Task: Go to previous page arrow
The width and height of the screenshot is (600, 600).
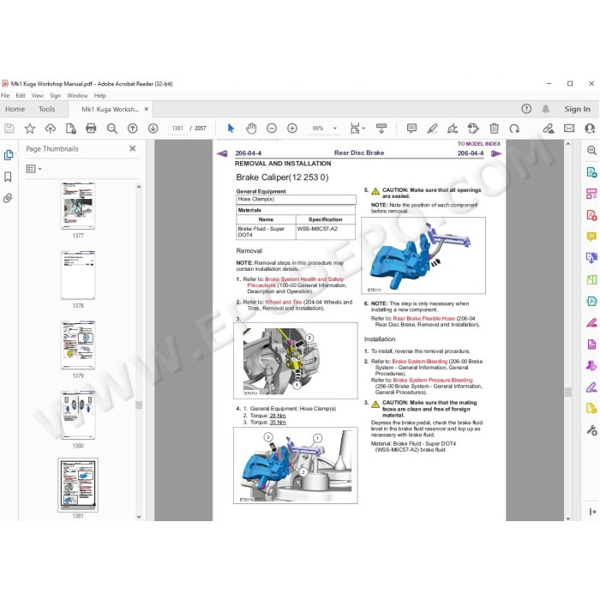Action: (132, 129)
